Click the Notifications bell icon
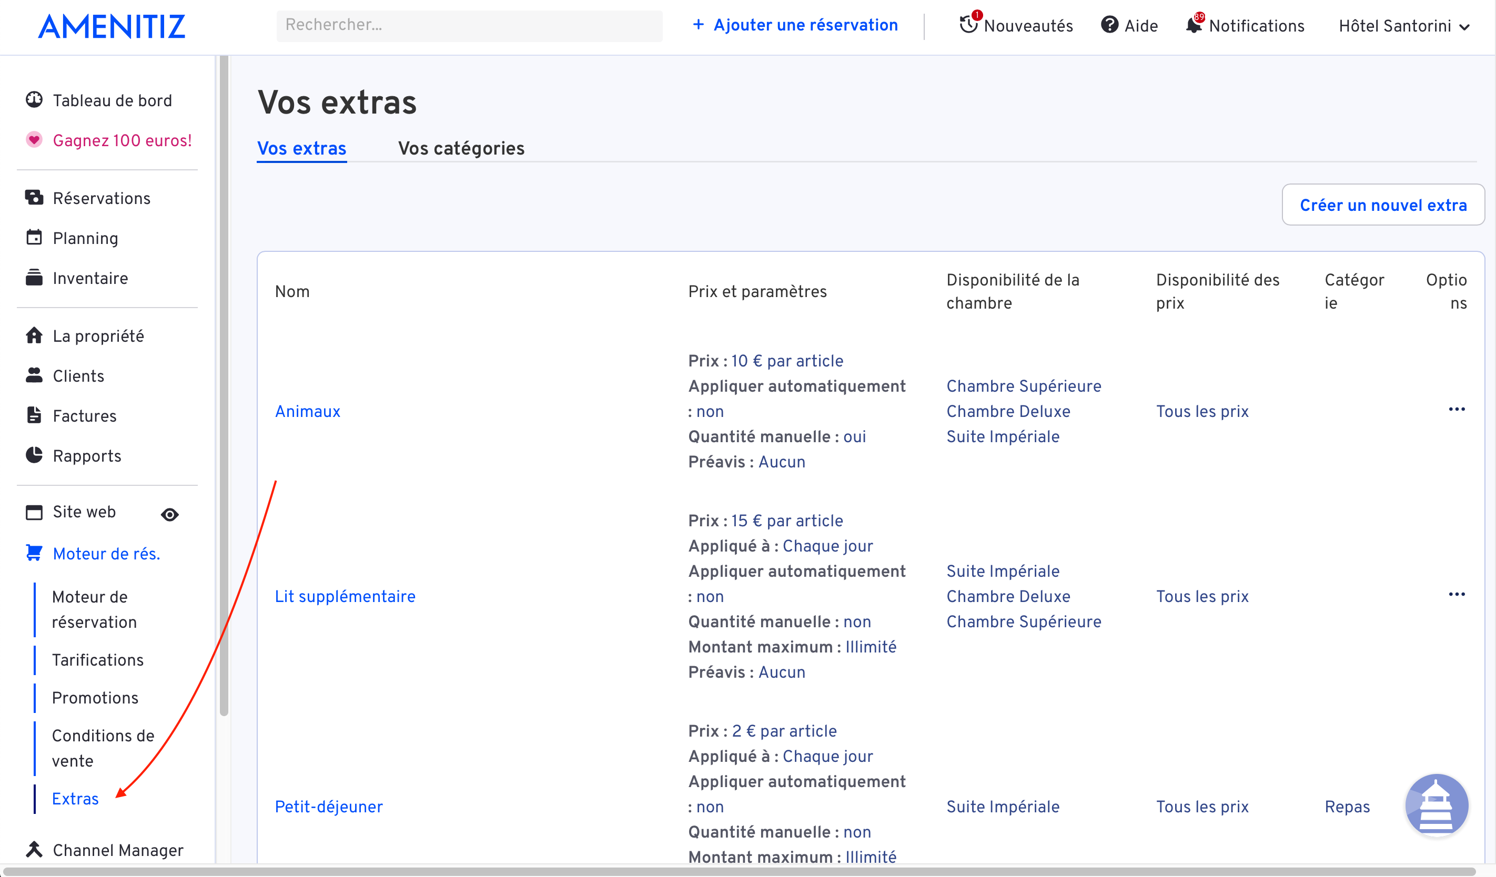The width and height of the screenshot is (1496, 877). point(1193,25)
